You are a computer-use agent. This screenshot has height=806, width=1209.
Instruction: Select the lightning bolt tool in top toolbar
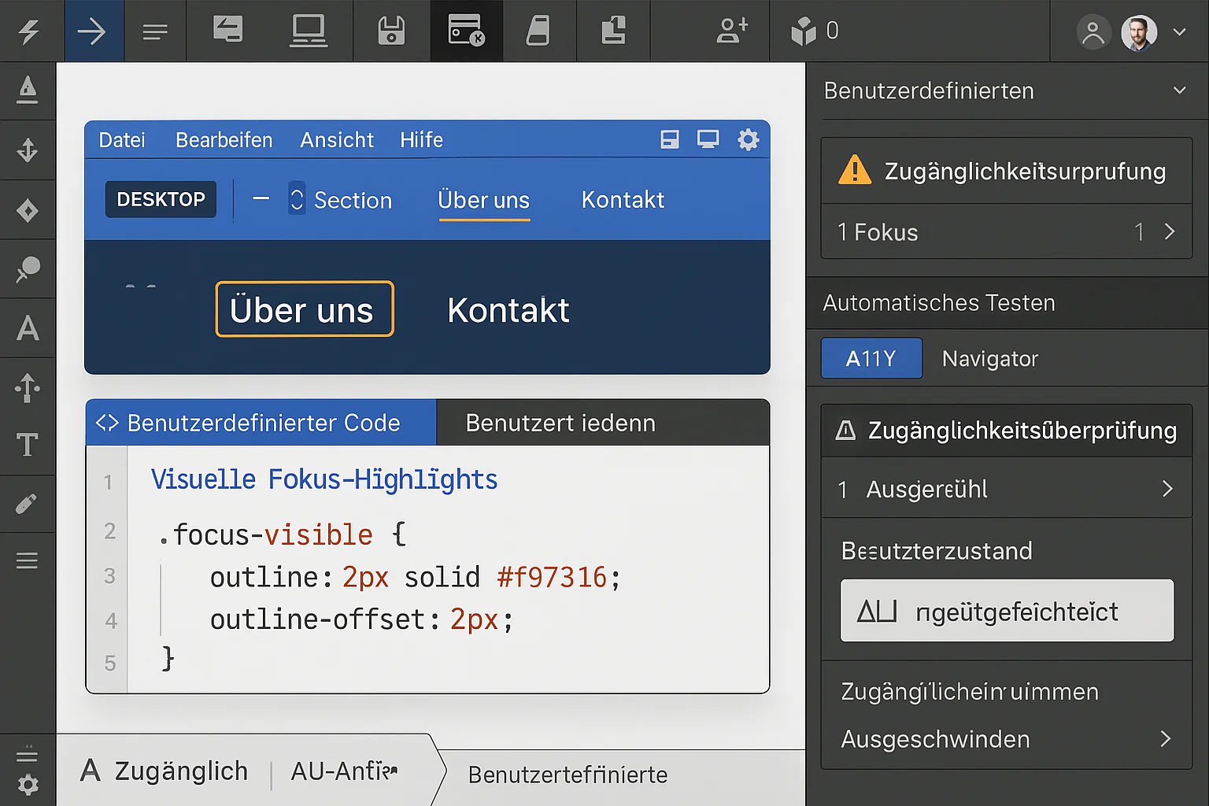(x=29, y=31)
